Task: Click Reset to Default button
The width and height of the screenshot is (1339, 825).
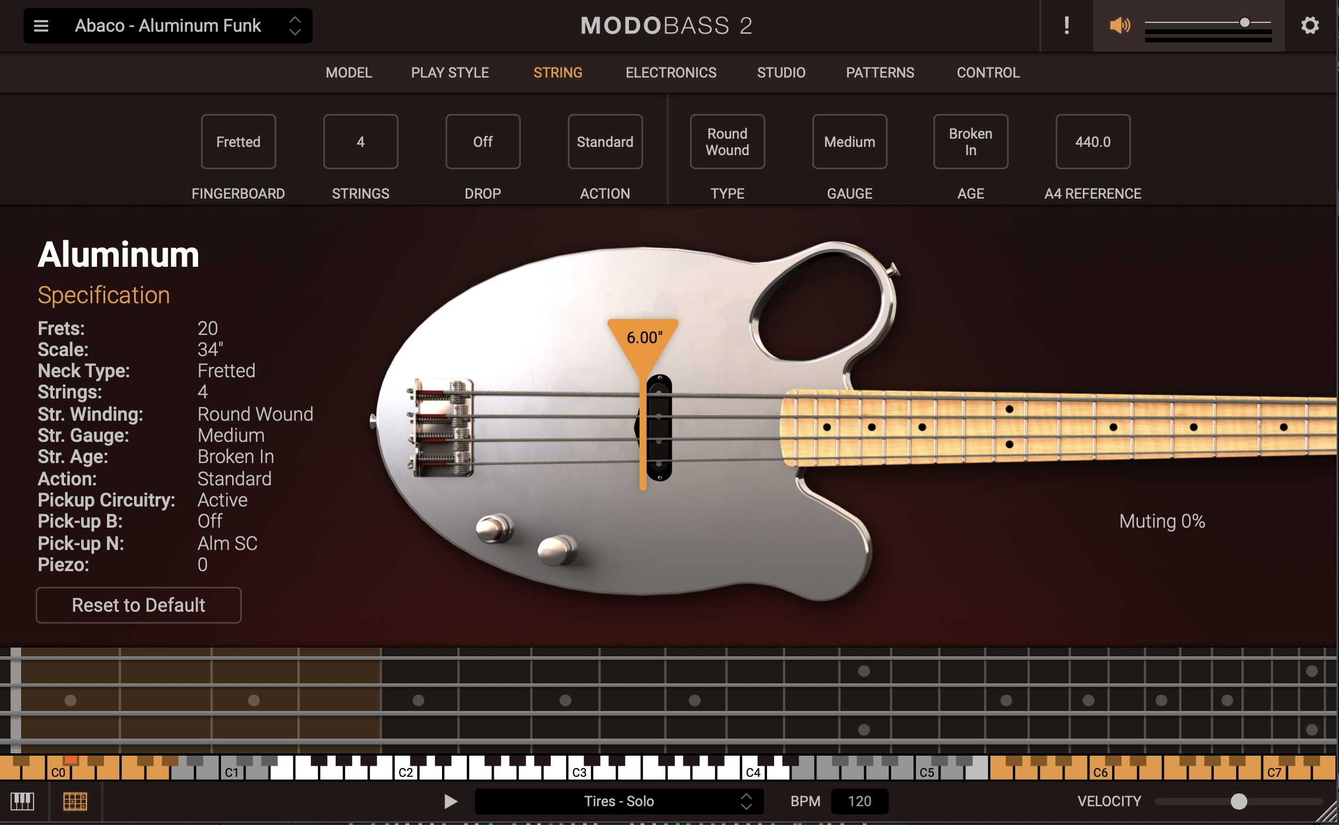Action: coord(139,605)
